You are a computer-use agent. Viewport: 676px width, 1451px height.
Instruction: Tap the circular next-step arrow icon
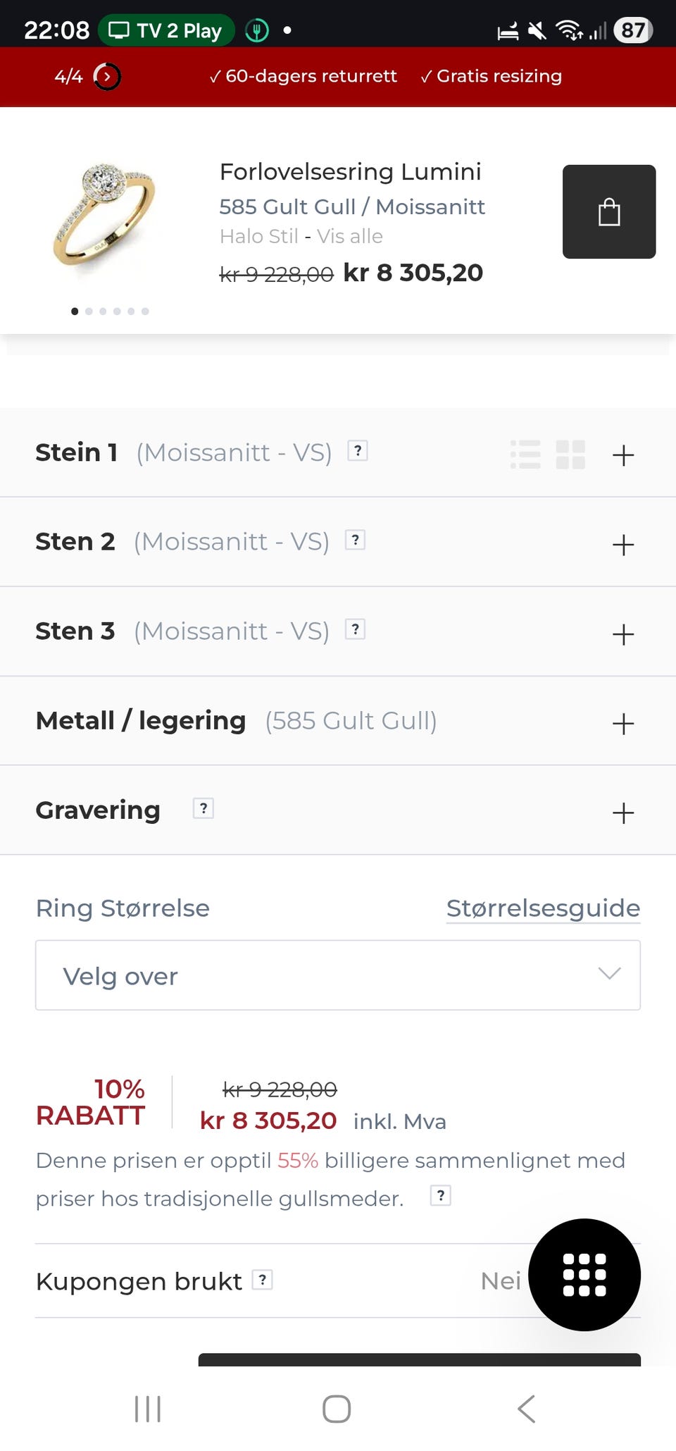(107, 76)
